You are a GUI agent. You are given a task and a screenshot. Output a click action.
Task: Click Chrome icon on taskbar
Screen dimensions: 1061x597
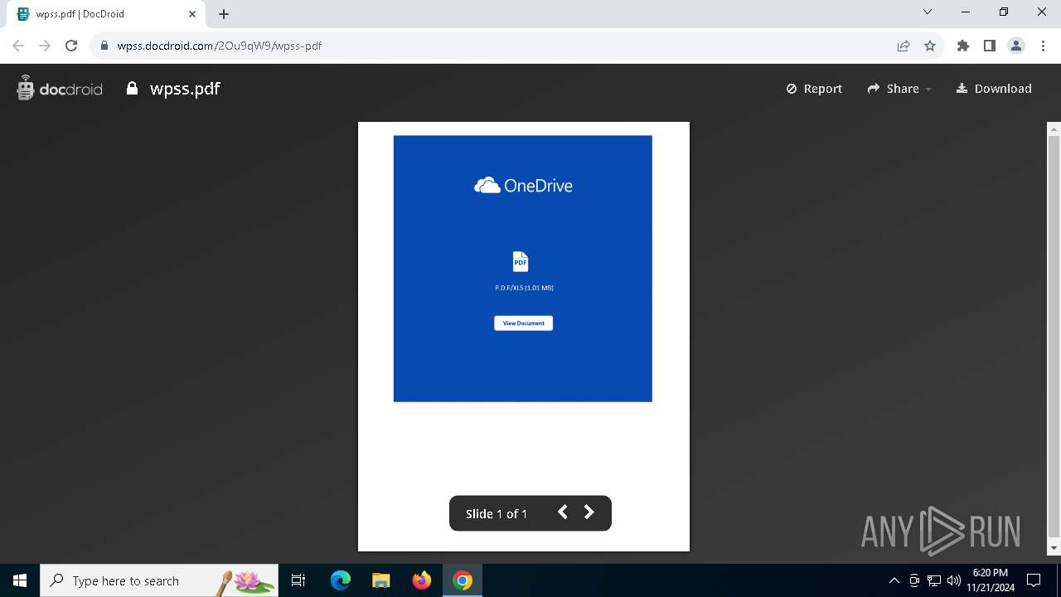[463, 580]
